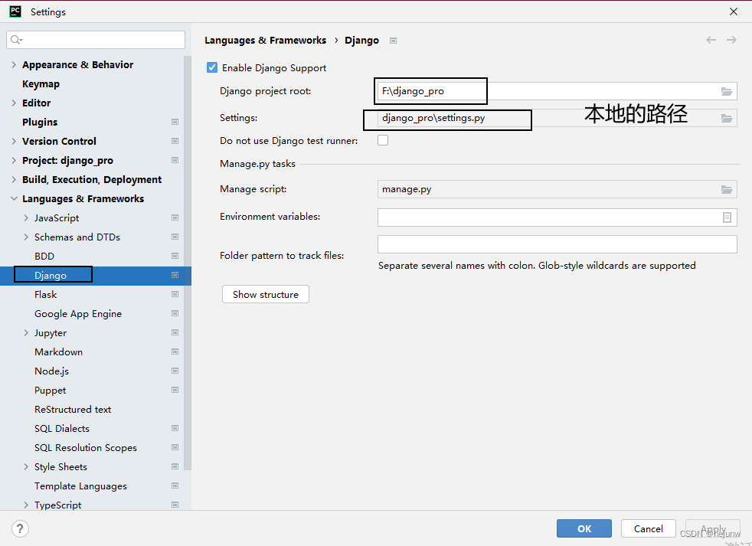Click Cancel button
This screenshot has width=752, height=546.
coord(649,528)
